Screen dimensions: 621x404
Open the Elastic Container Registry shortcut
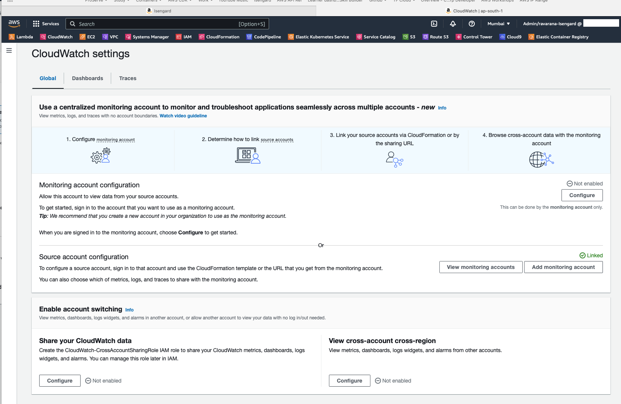pos(558,37)
